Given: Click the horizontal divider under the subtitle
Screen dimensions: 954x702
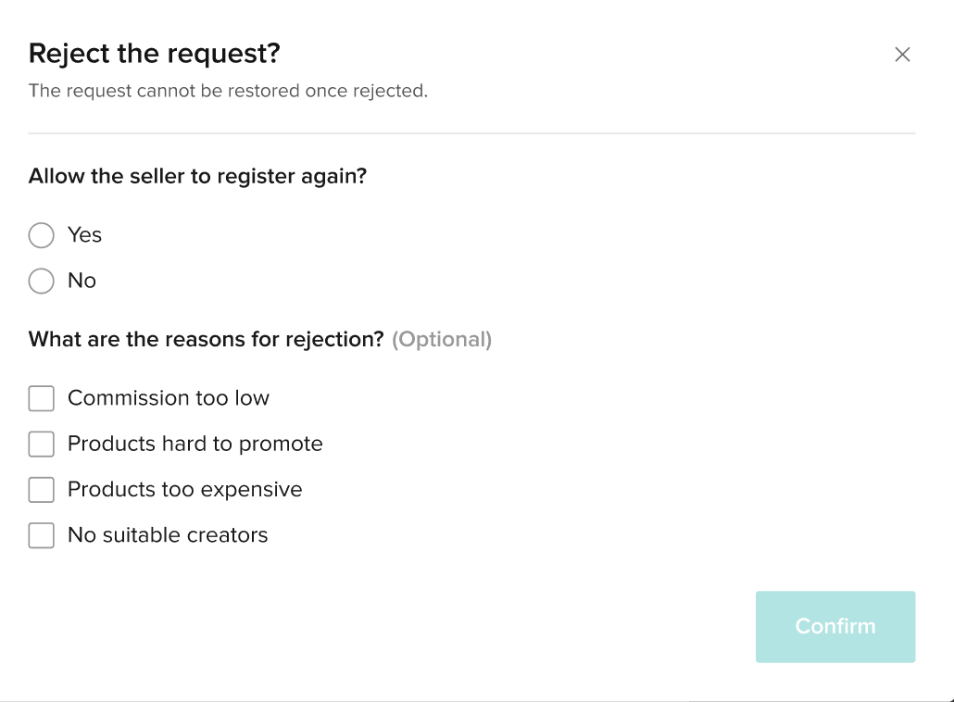Looking at the screenshot, I should (x=471, y=133).
